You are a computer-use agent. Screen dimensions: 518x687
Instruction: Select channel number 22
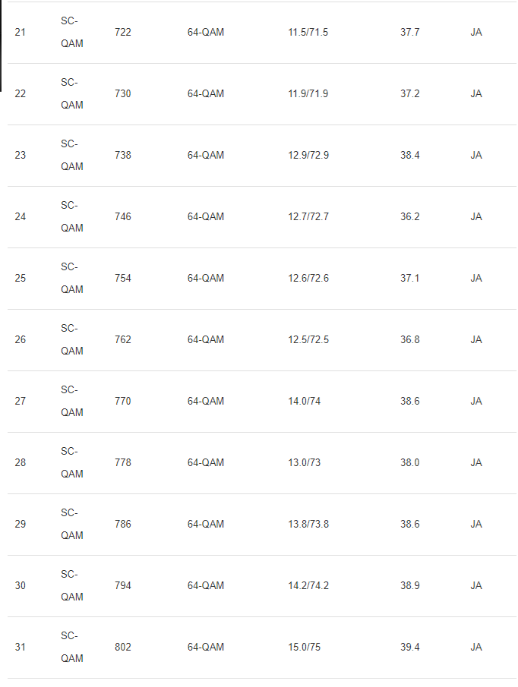21,94
